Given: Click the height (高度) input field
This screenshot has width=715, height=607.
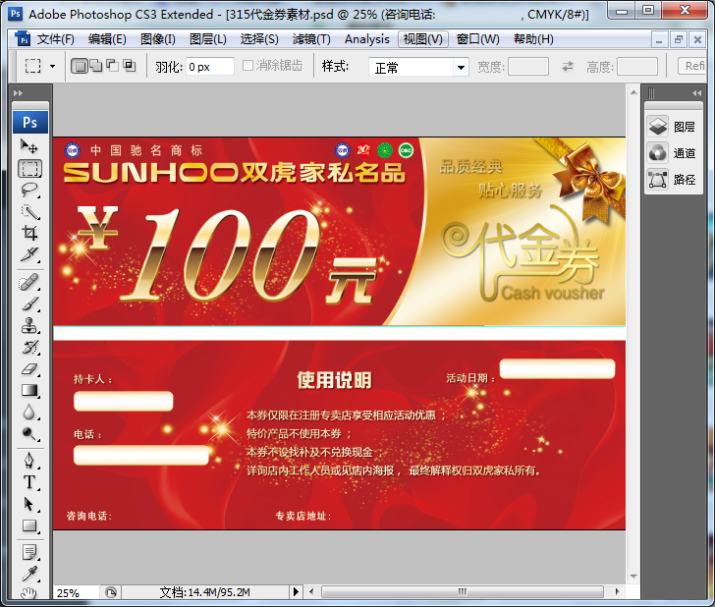Looking at the screenshot, I should tap(637, 67).
